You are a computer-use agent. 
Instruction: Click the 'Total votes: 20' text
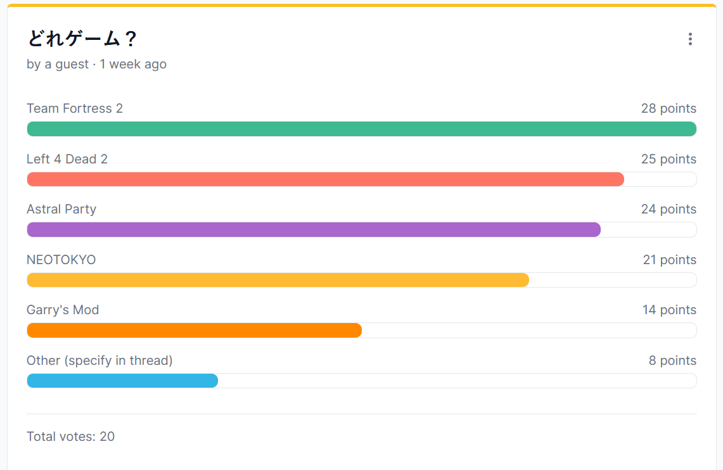coord(70,436)
